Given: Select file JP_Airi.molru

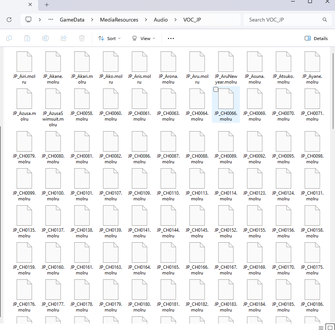Looking at the screenshot, I should click(24, 68).
